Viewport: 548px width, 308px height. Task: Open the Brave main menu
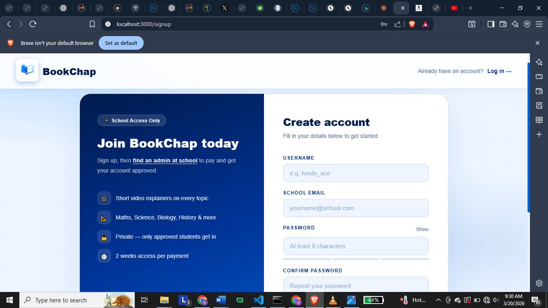point(539,24)
